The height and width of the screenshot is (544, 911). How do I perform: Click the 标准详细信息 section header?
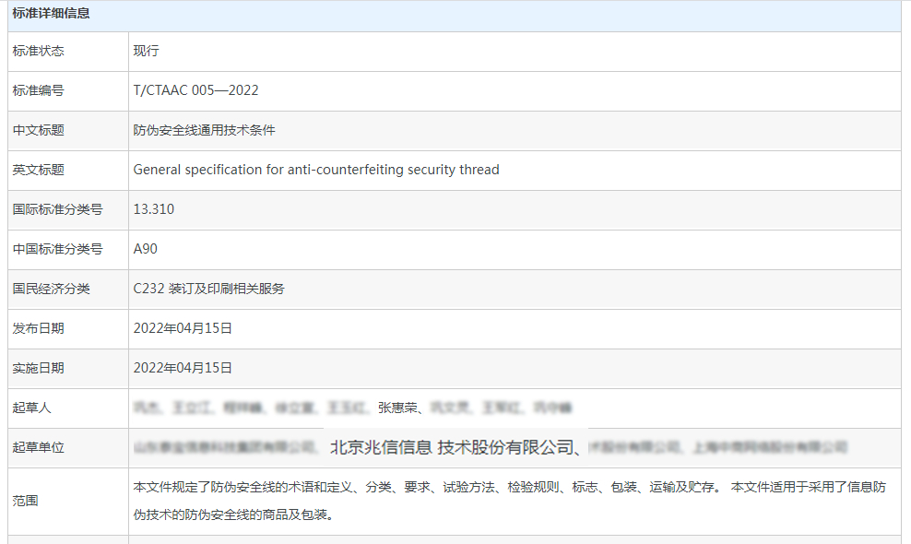pyautogui.click(x=51, y=13)
